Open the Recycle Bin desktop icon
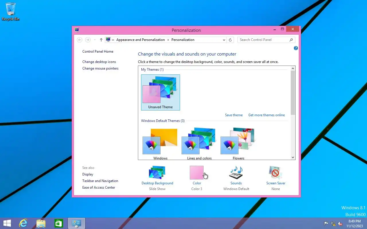Screen dimensions: 367x229 click(x=11, y=11)
